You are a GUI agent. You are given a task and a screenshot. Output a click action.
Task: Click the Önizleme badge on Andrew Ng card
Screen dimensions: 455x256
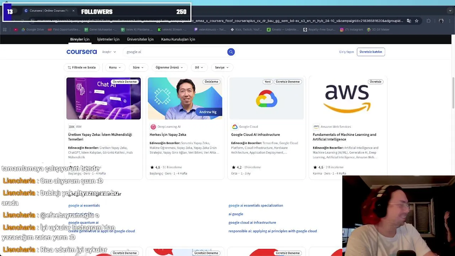tap(211, 82)
